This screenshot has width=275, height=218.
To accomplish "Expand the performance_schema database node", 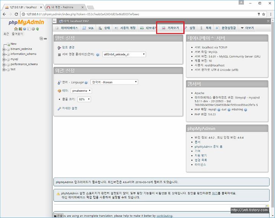I will pyautogui.click(x=4, y=65).
